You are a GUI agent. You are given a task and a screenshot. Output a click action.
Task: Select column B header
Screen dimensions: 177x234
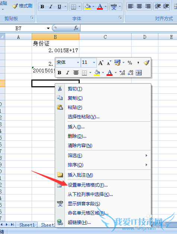pyautogui.click(x=56, y=37)
